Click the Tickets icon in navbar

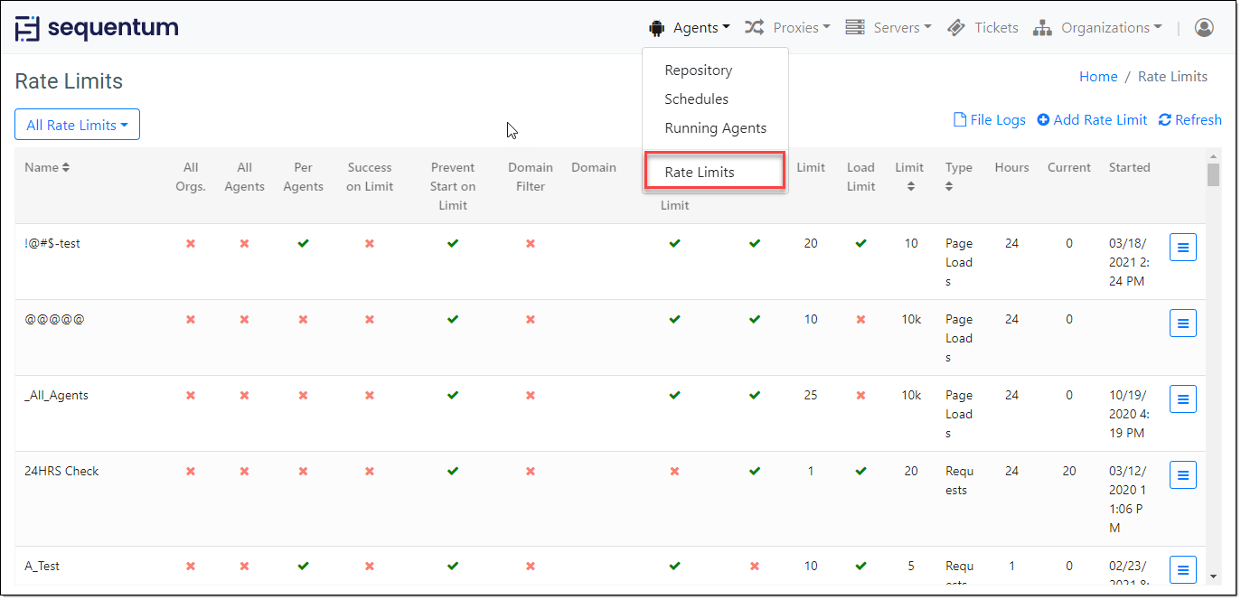[x=956, y=28]
